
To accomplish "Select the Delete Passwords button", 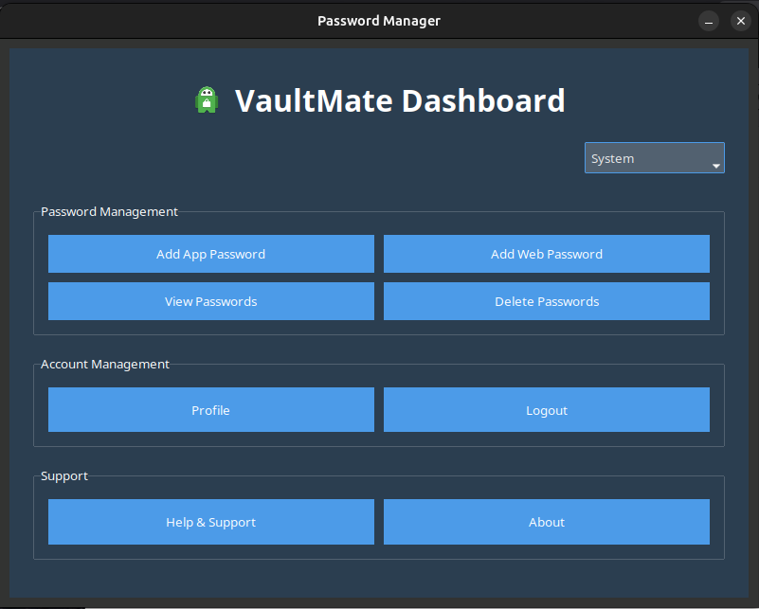I will (x=546, y=301).
